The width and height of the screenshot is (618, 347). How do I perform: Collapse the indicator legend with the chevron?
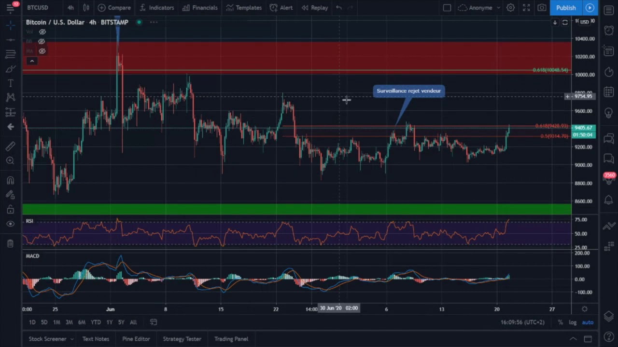[32, 61]
